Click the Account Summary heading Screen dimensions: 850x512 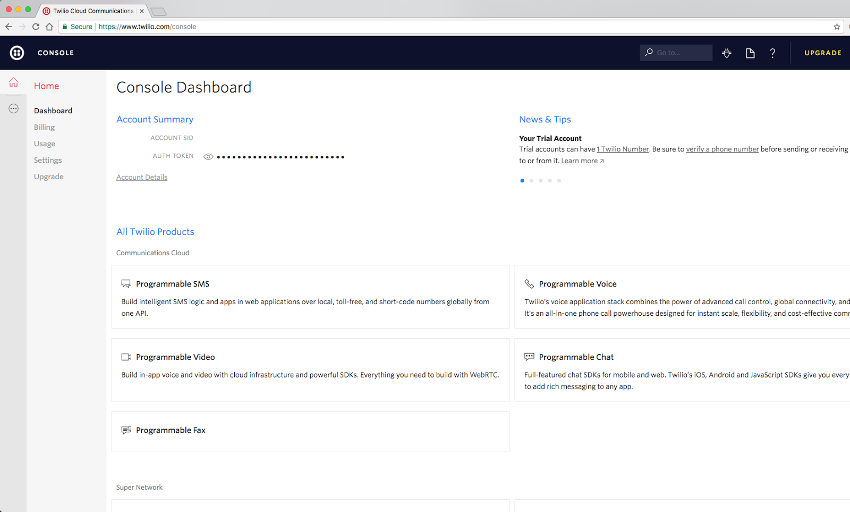tap(155, 120)
